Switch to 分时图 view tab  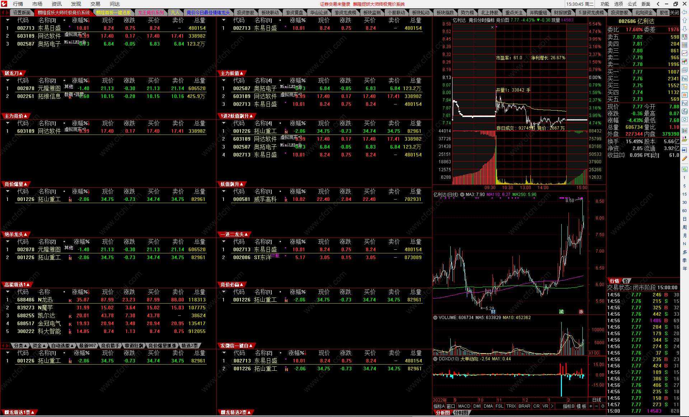461,413
